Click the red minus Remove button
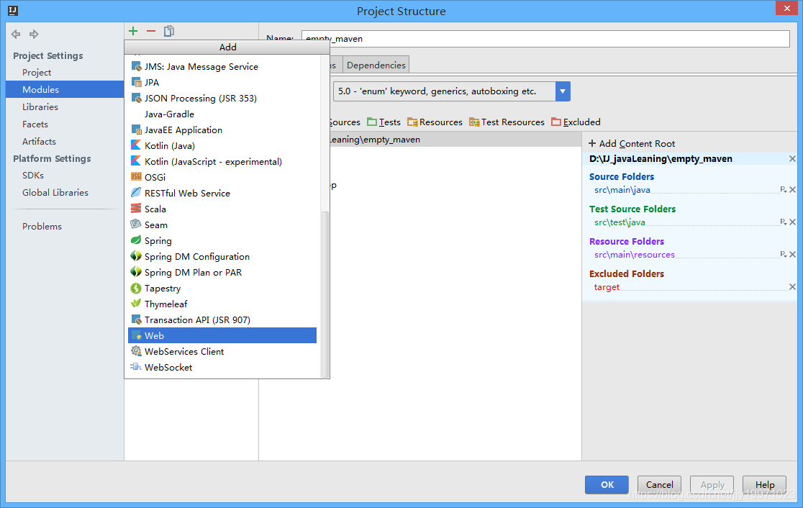 [151, 31]
